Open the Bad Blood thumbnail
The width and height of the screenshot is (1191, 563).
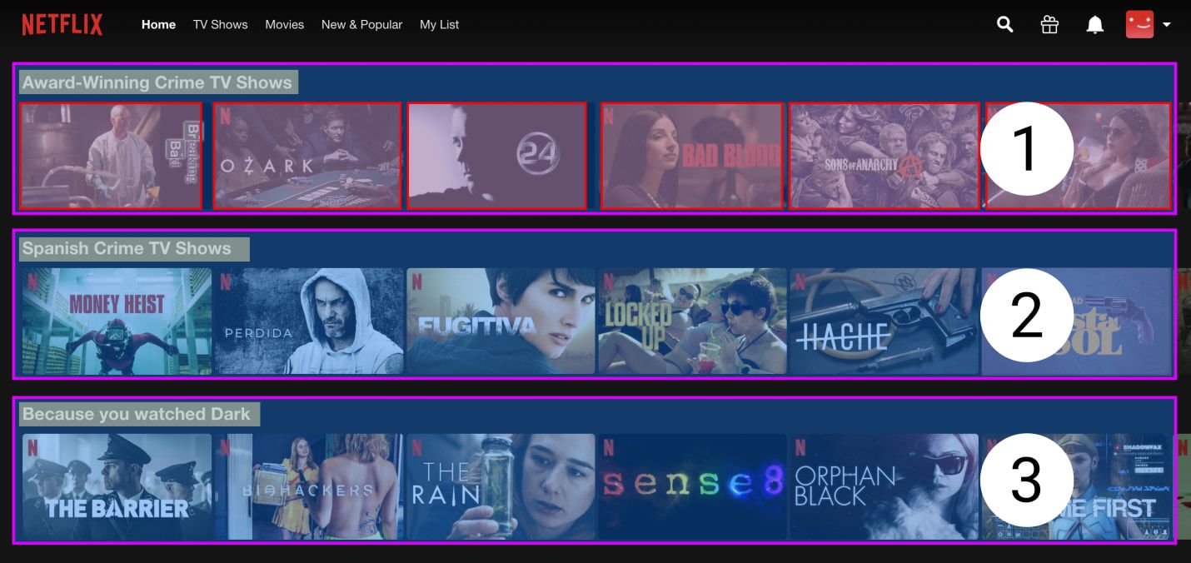pos(692,156)
